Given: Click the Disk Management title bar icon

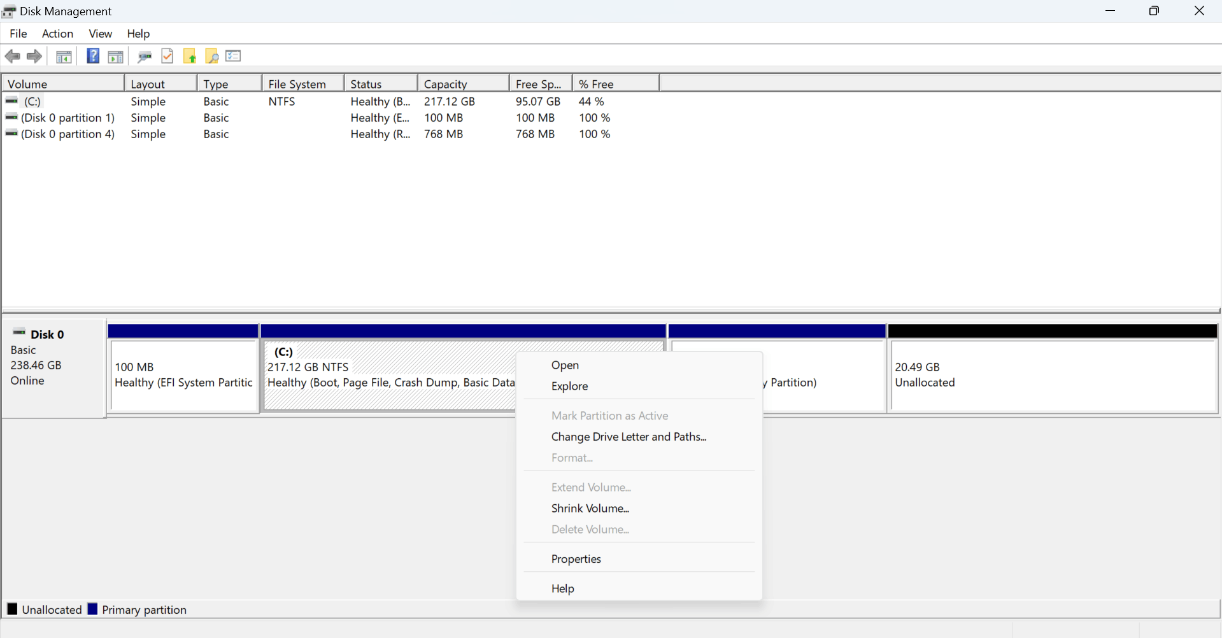Looking at the screenshot, I should click(9, 11).
